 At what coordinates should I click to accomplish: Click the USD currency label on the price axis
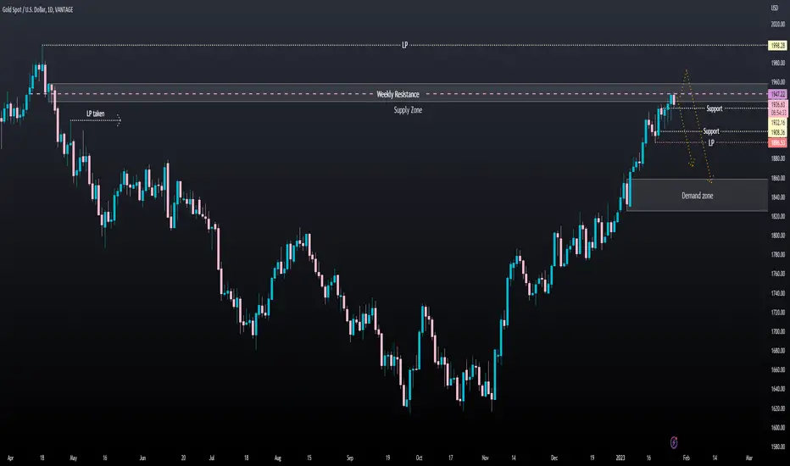[x=775, y=8]
